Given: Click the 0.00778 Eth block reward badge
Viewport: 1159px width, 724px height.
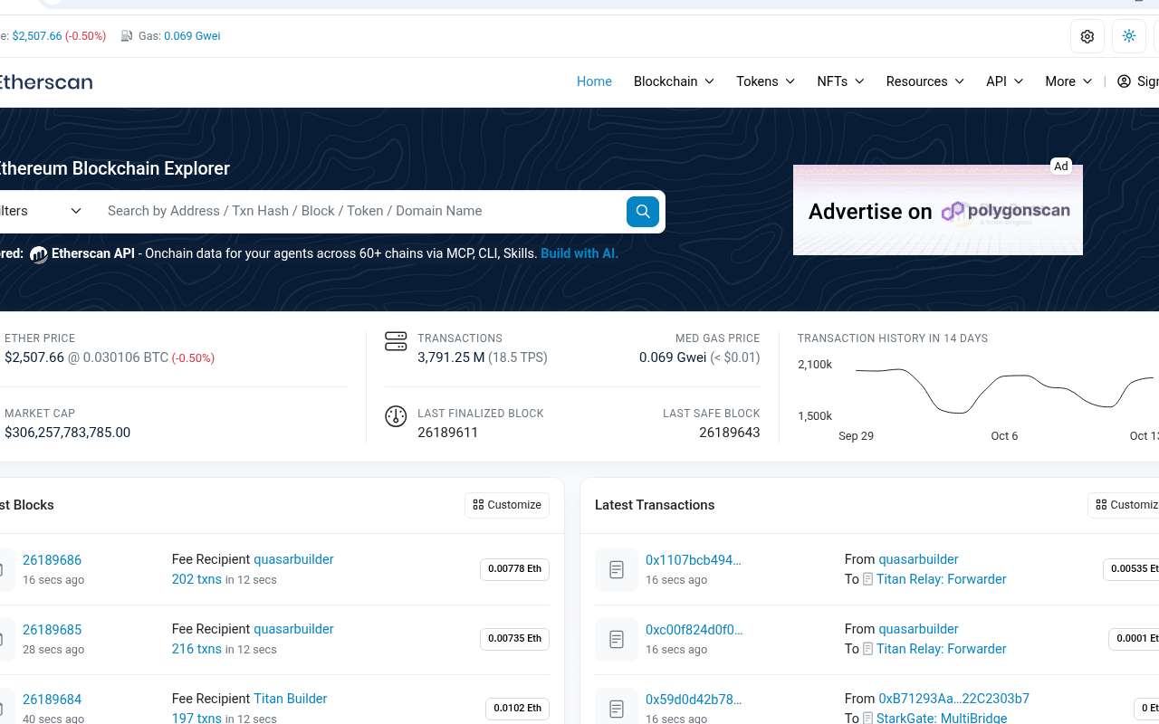Looking at the screenshot, I should (x=514, y=569).
